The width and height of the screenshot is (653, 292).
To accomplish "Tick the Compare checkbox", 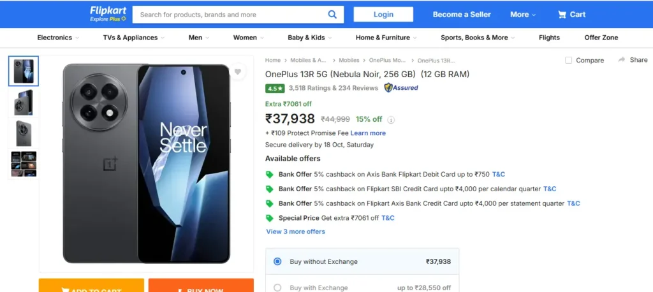I will 569,61.
